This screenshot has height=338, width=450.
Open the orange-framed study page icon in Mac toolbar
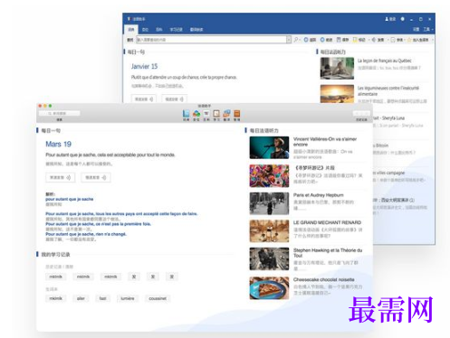tap(216, 114)
